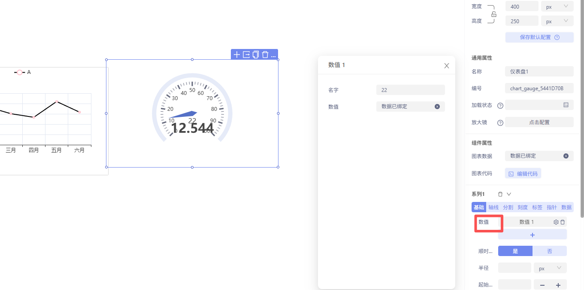Clear the 图表数据 binding in properties

tap(566, 156)
